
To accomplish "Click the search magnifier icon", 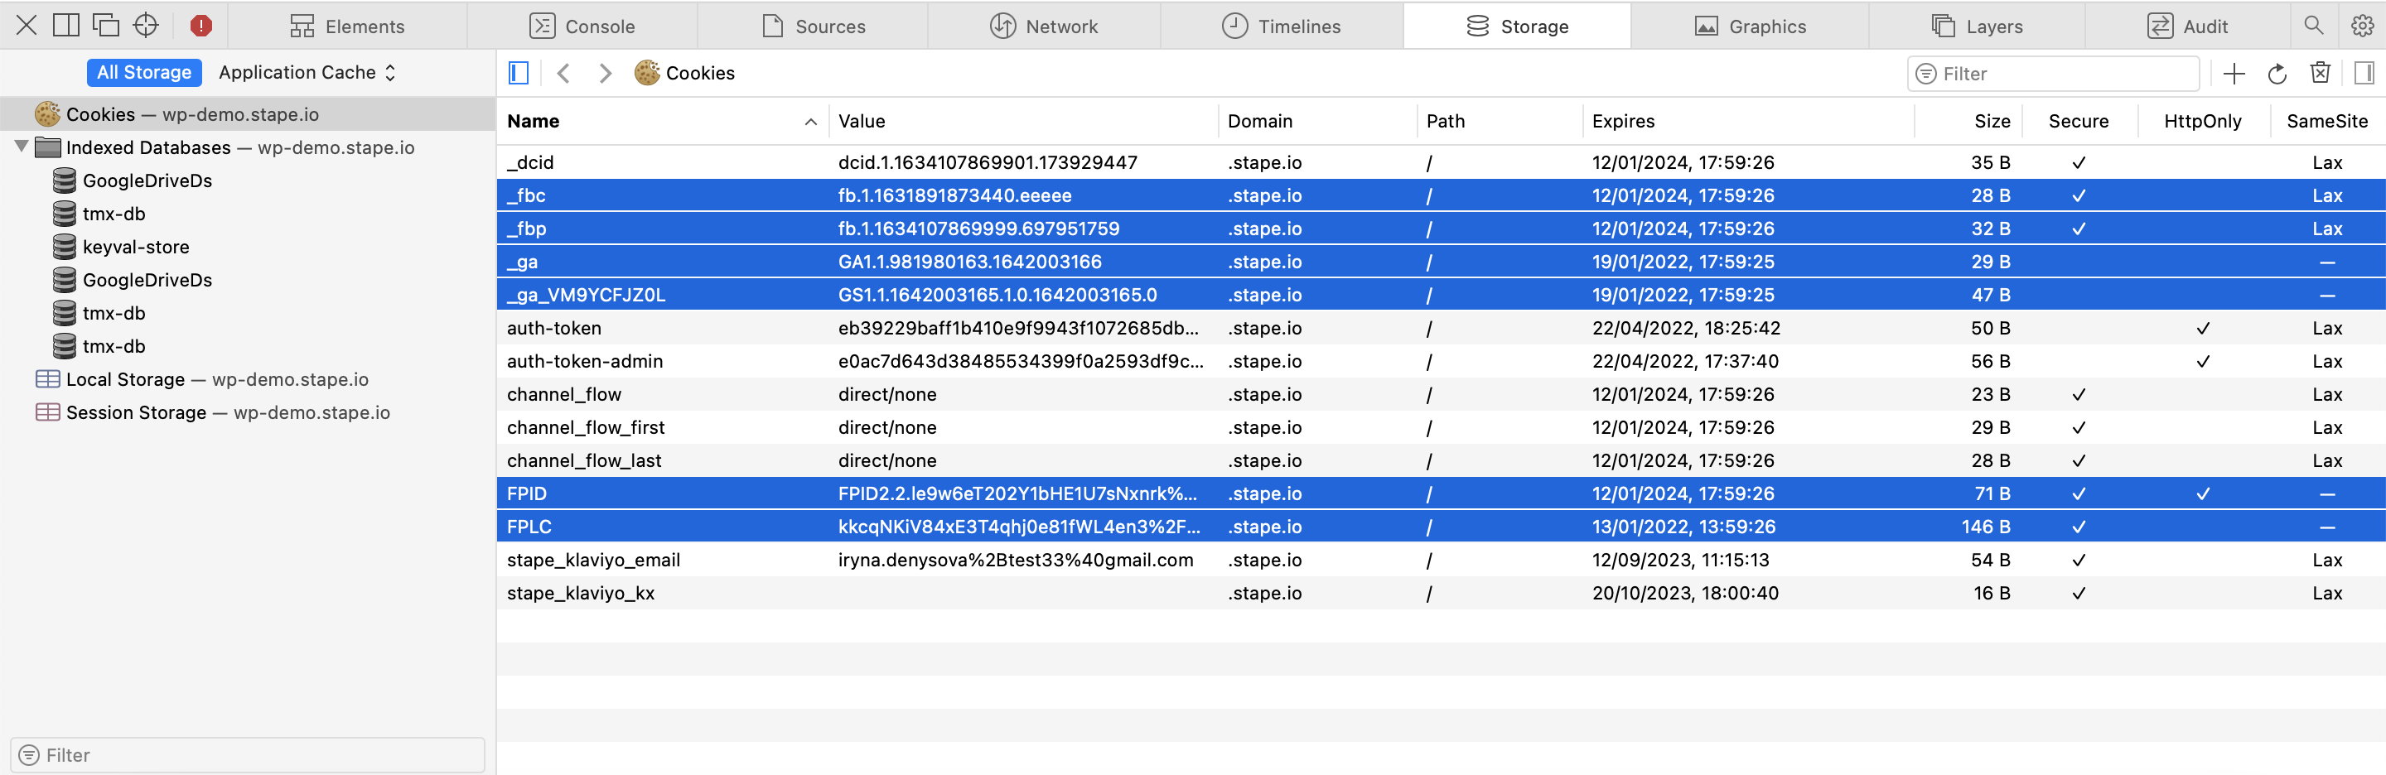I will 2314,25.
